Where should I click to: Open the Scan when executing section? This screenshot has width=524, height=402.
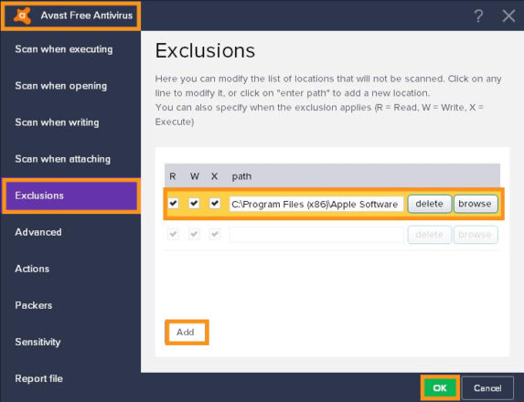[x=64, y=49]
